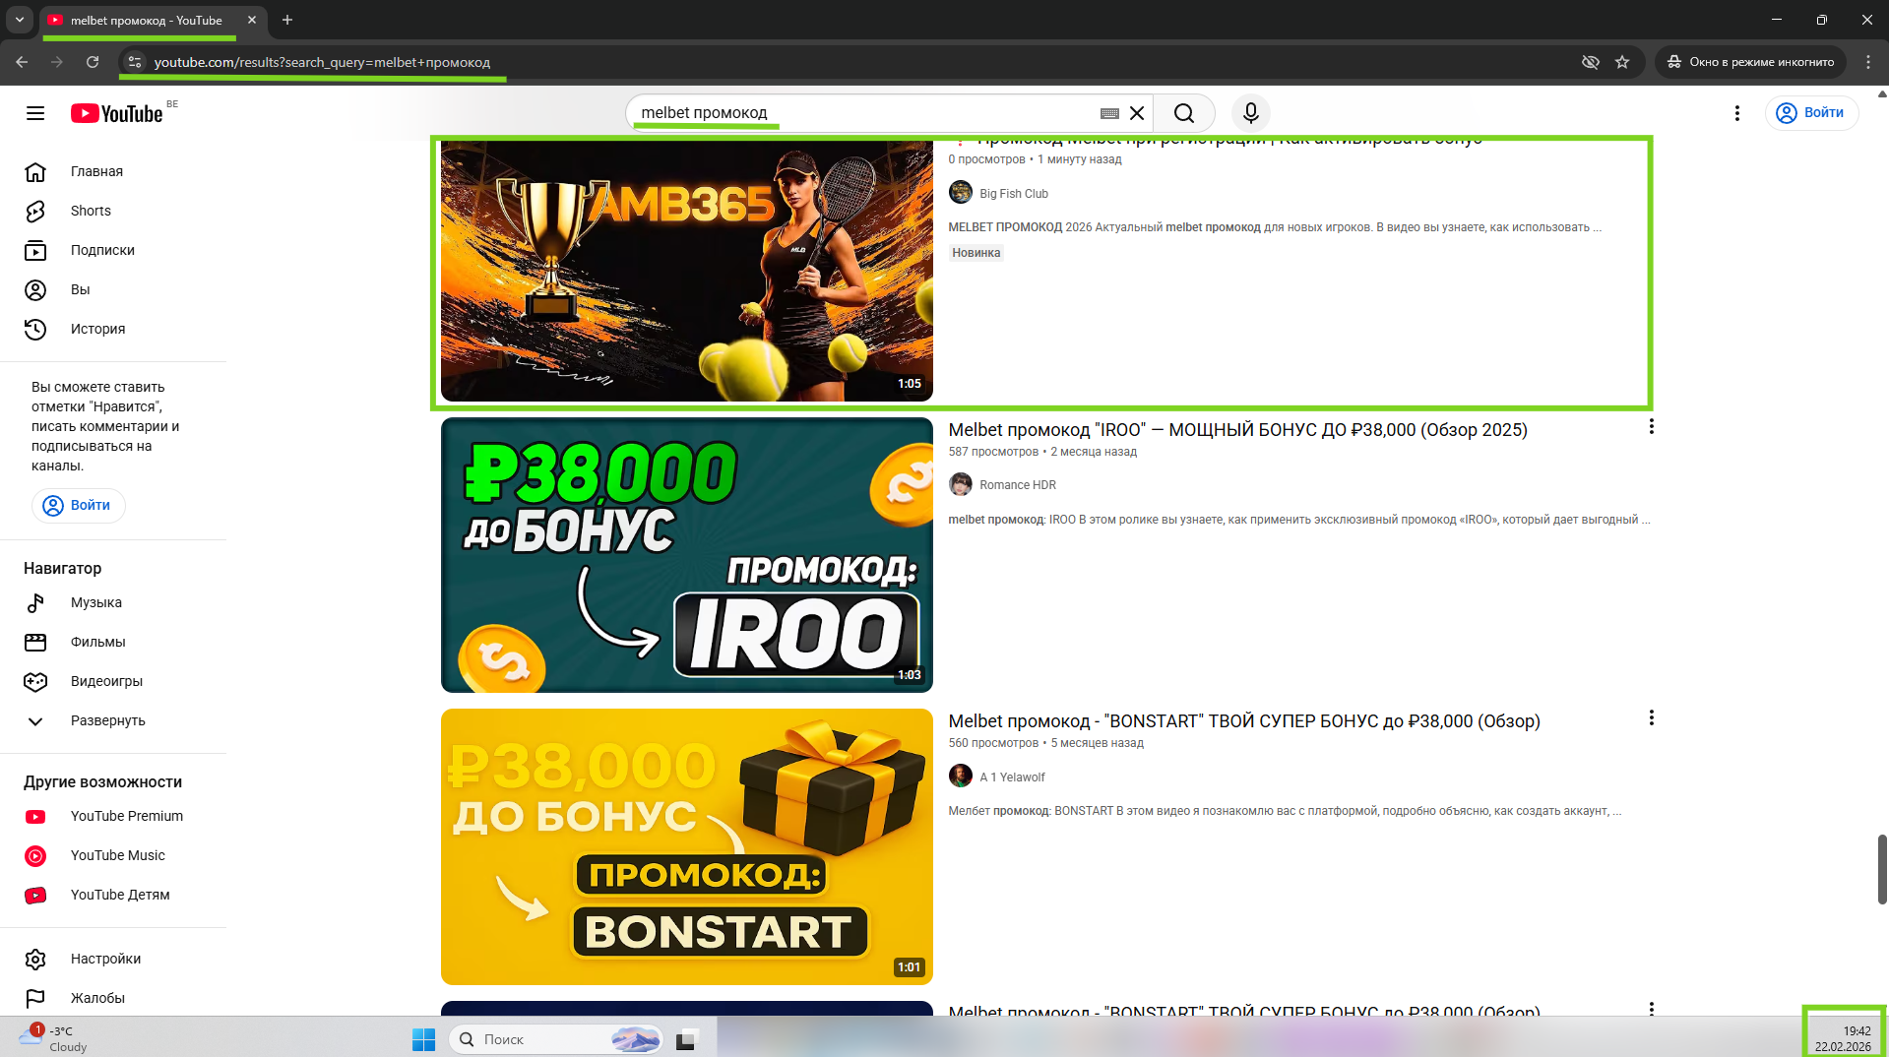Bookmark this page with the star icon
Screen dimensions: 1889x1057
pos(1622,62)
